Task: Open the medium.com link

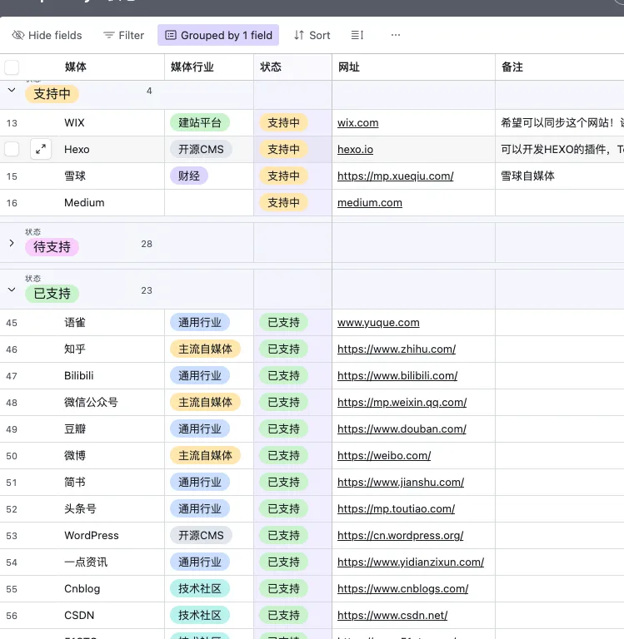Action: tap(370, 202)
